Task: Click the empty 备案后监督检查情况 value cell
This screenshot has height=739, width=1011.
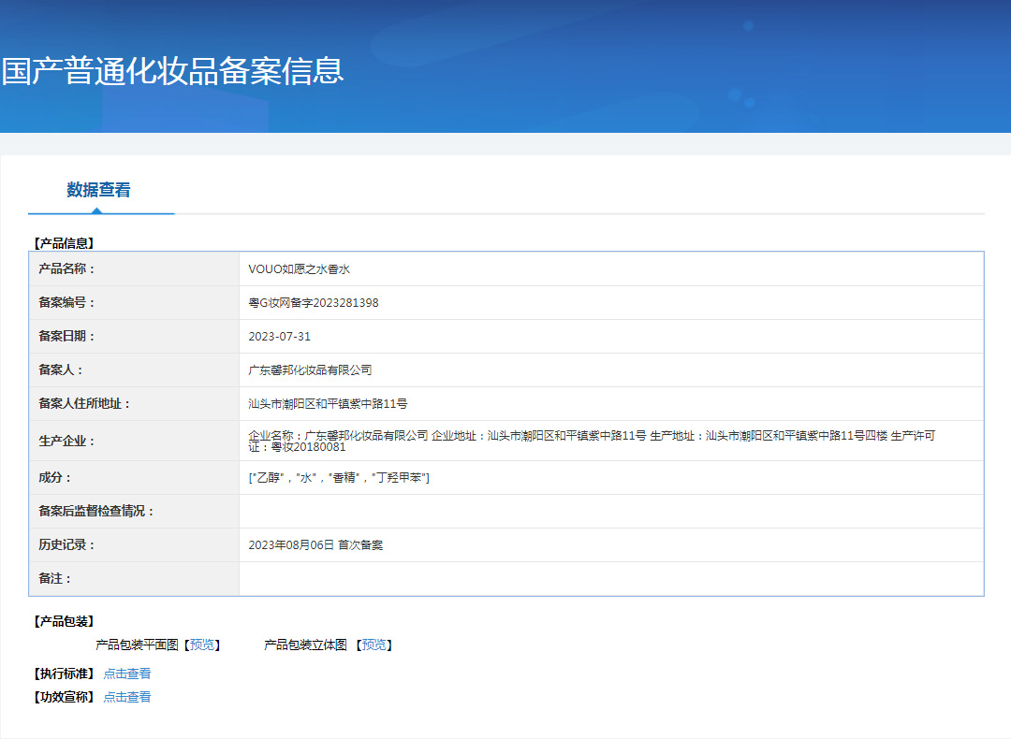Action: click(610, 512)
